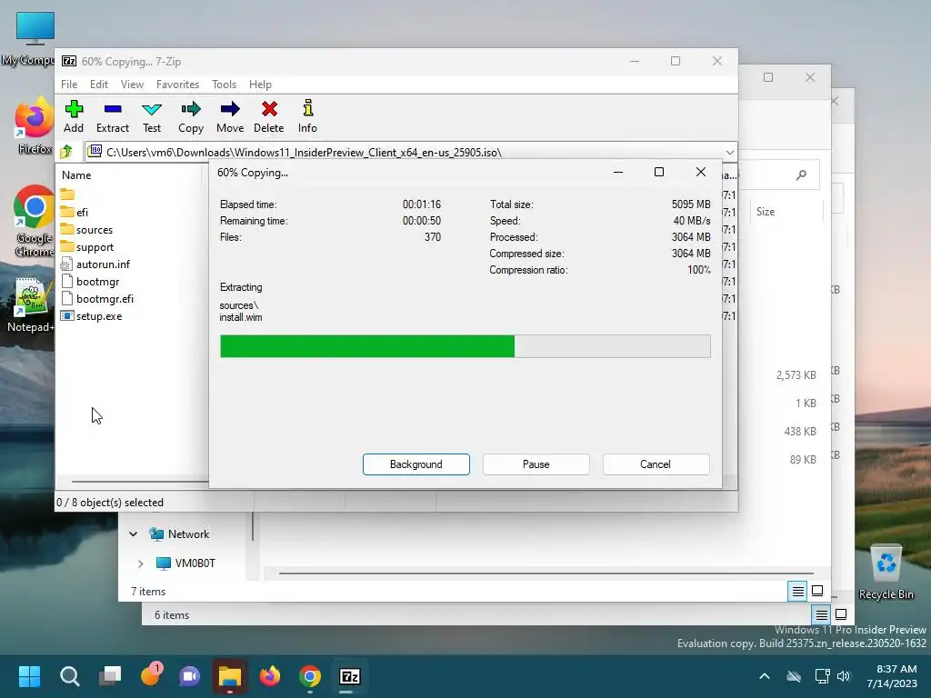Click the up-folder icon beside address bar
Image resolution: width=931 pixels, height=698 pixels.
coord(66,152)
